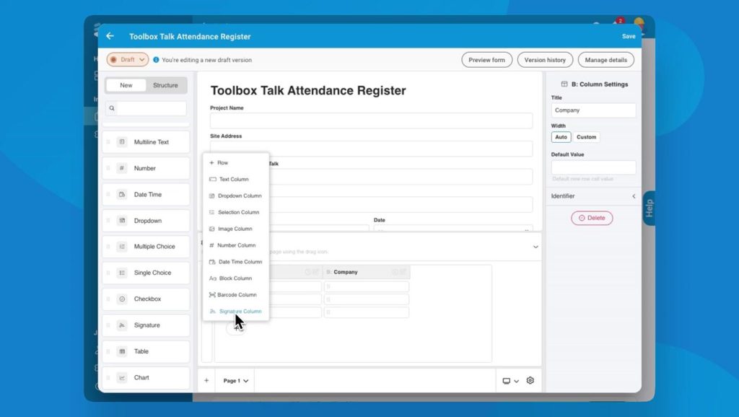739x417 pixels.
Task: Set column width to Auto
Action: pyautogui.click(x=561, y=137)
